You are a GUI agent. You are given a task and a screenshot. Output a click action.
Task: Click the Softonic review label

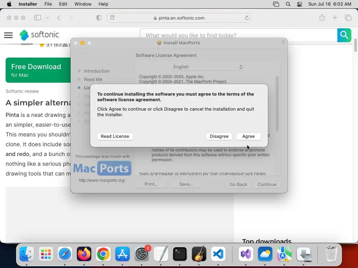(x=22, y=91)
